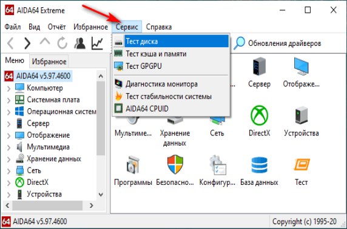Expand the Отображение tree node

8,135
